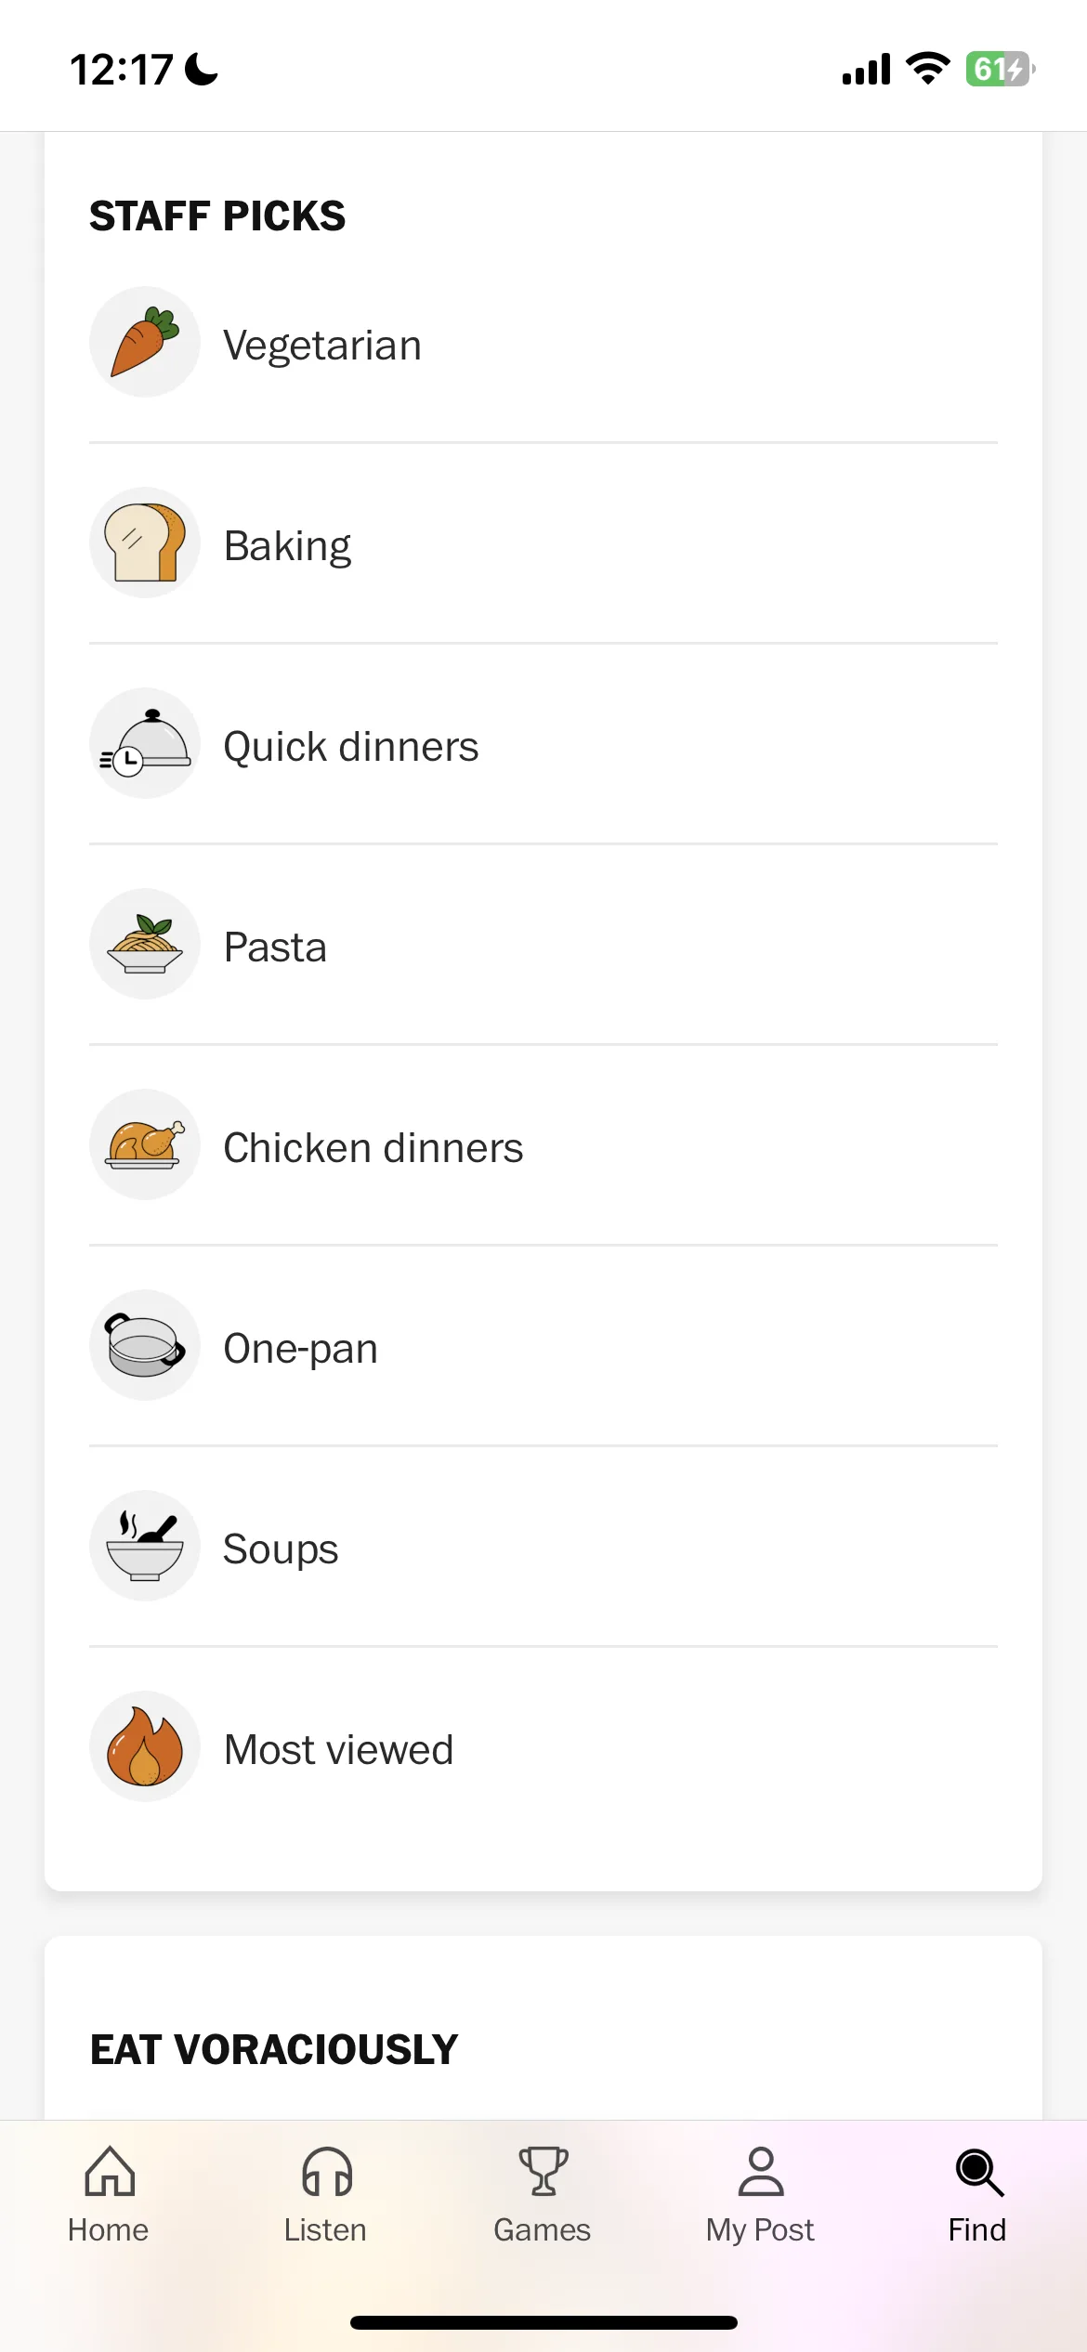Select Quick dinners category
The height and width of the screenshot is (2352, 1087).
543,744
